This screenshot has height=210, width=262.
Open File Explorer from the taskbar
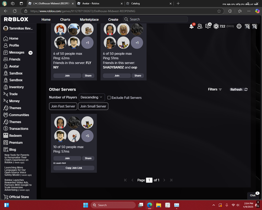[159, 205]
